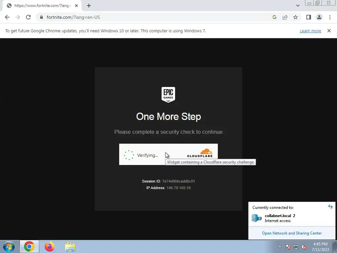Open the Windows Start menu orb
Screen dimensions: 337x253
(x=9, y=246)
